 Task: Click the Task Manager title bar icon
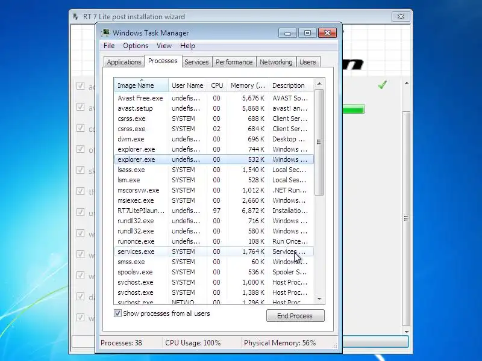tap(106, 32)
